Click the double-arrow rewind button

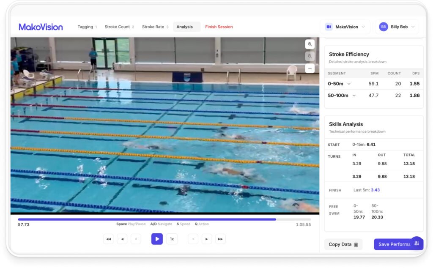point(108,239)
